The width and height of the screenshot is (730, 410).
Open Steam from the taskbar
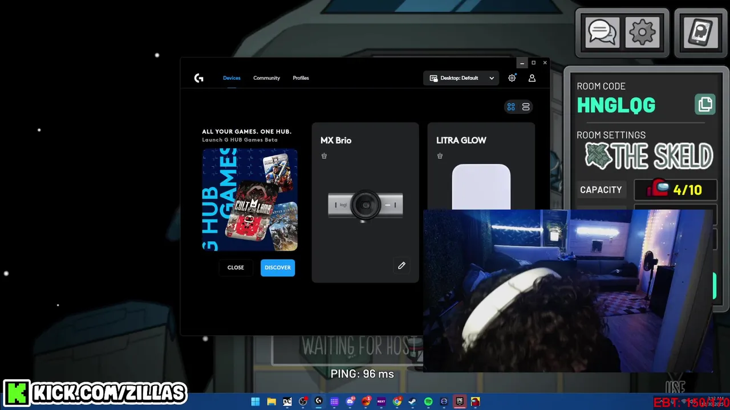tap(412, 401)
